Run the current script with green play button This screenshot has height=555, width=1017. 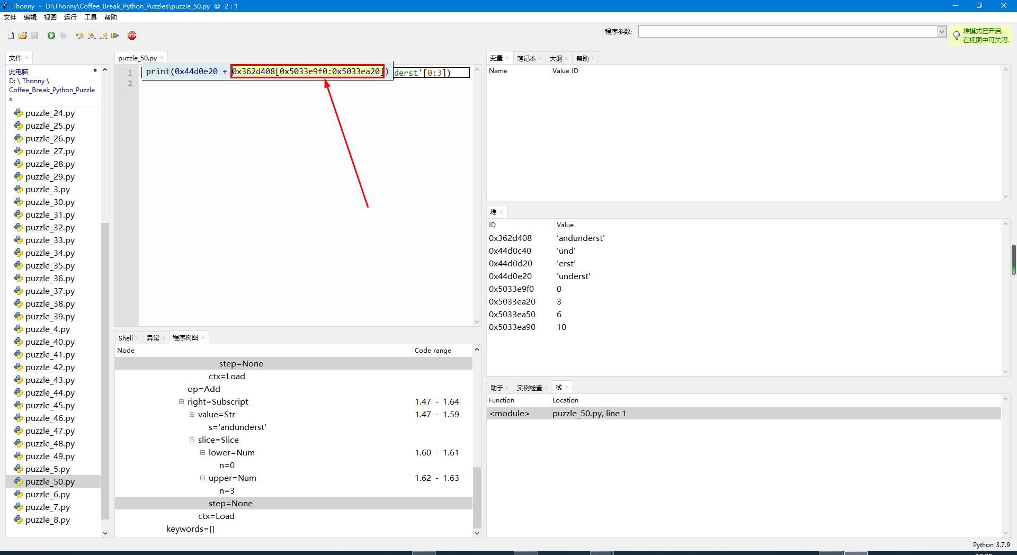(51, 35)
